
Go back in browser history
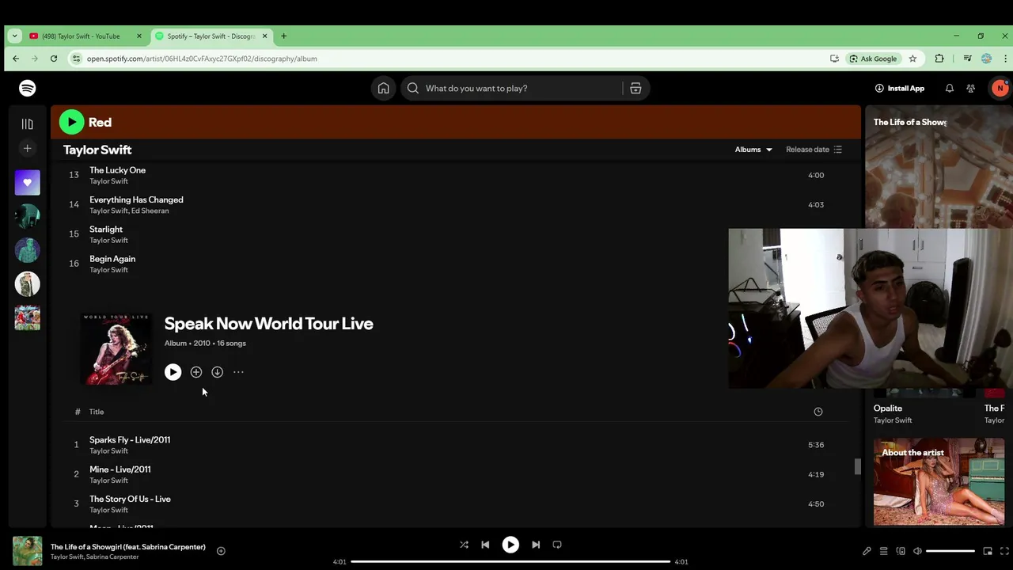[x=16, y=59]
